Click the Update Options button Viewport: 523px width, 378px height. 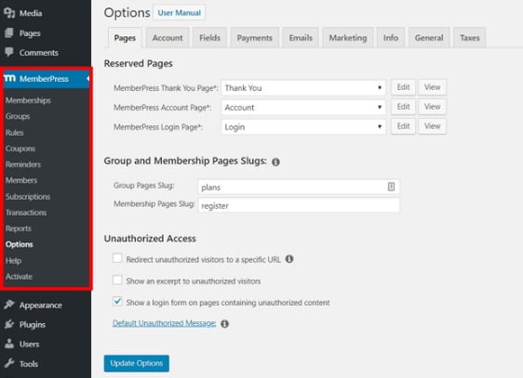pos(137,363)
